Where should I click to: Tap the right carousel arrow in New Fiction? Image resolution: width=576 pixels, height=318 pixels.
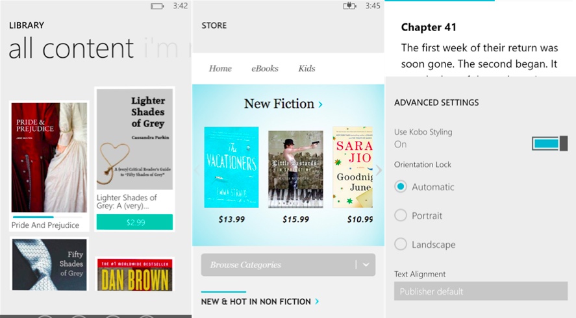(379, 170)
